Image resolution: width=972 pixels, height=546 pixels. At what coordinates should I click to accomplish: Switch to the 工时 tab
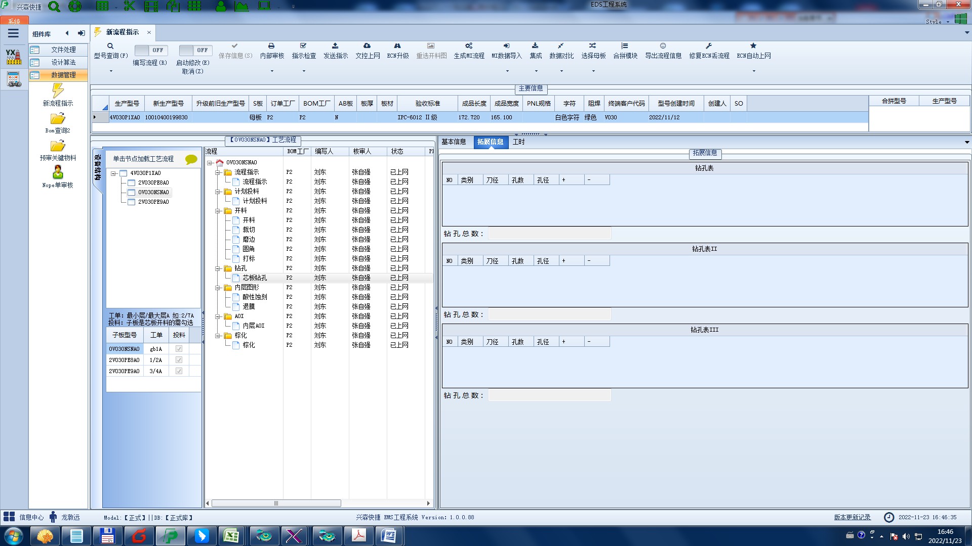click(518, 142)
